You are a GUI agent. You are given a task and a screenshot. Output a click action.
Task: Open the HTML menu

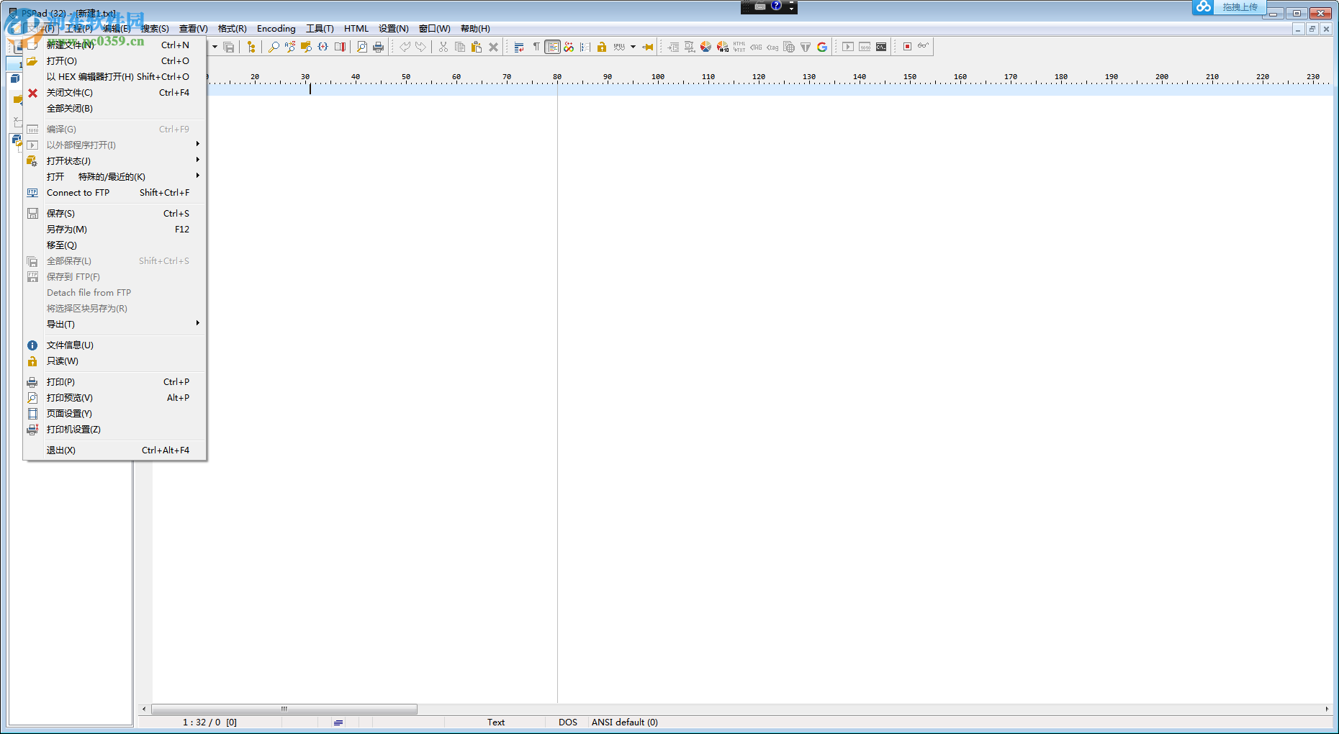(356, 29)
